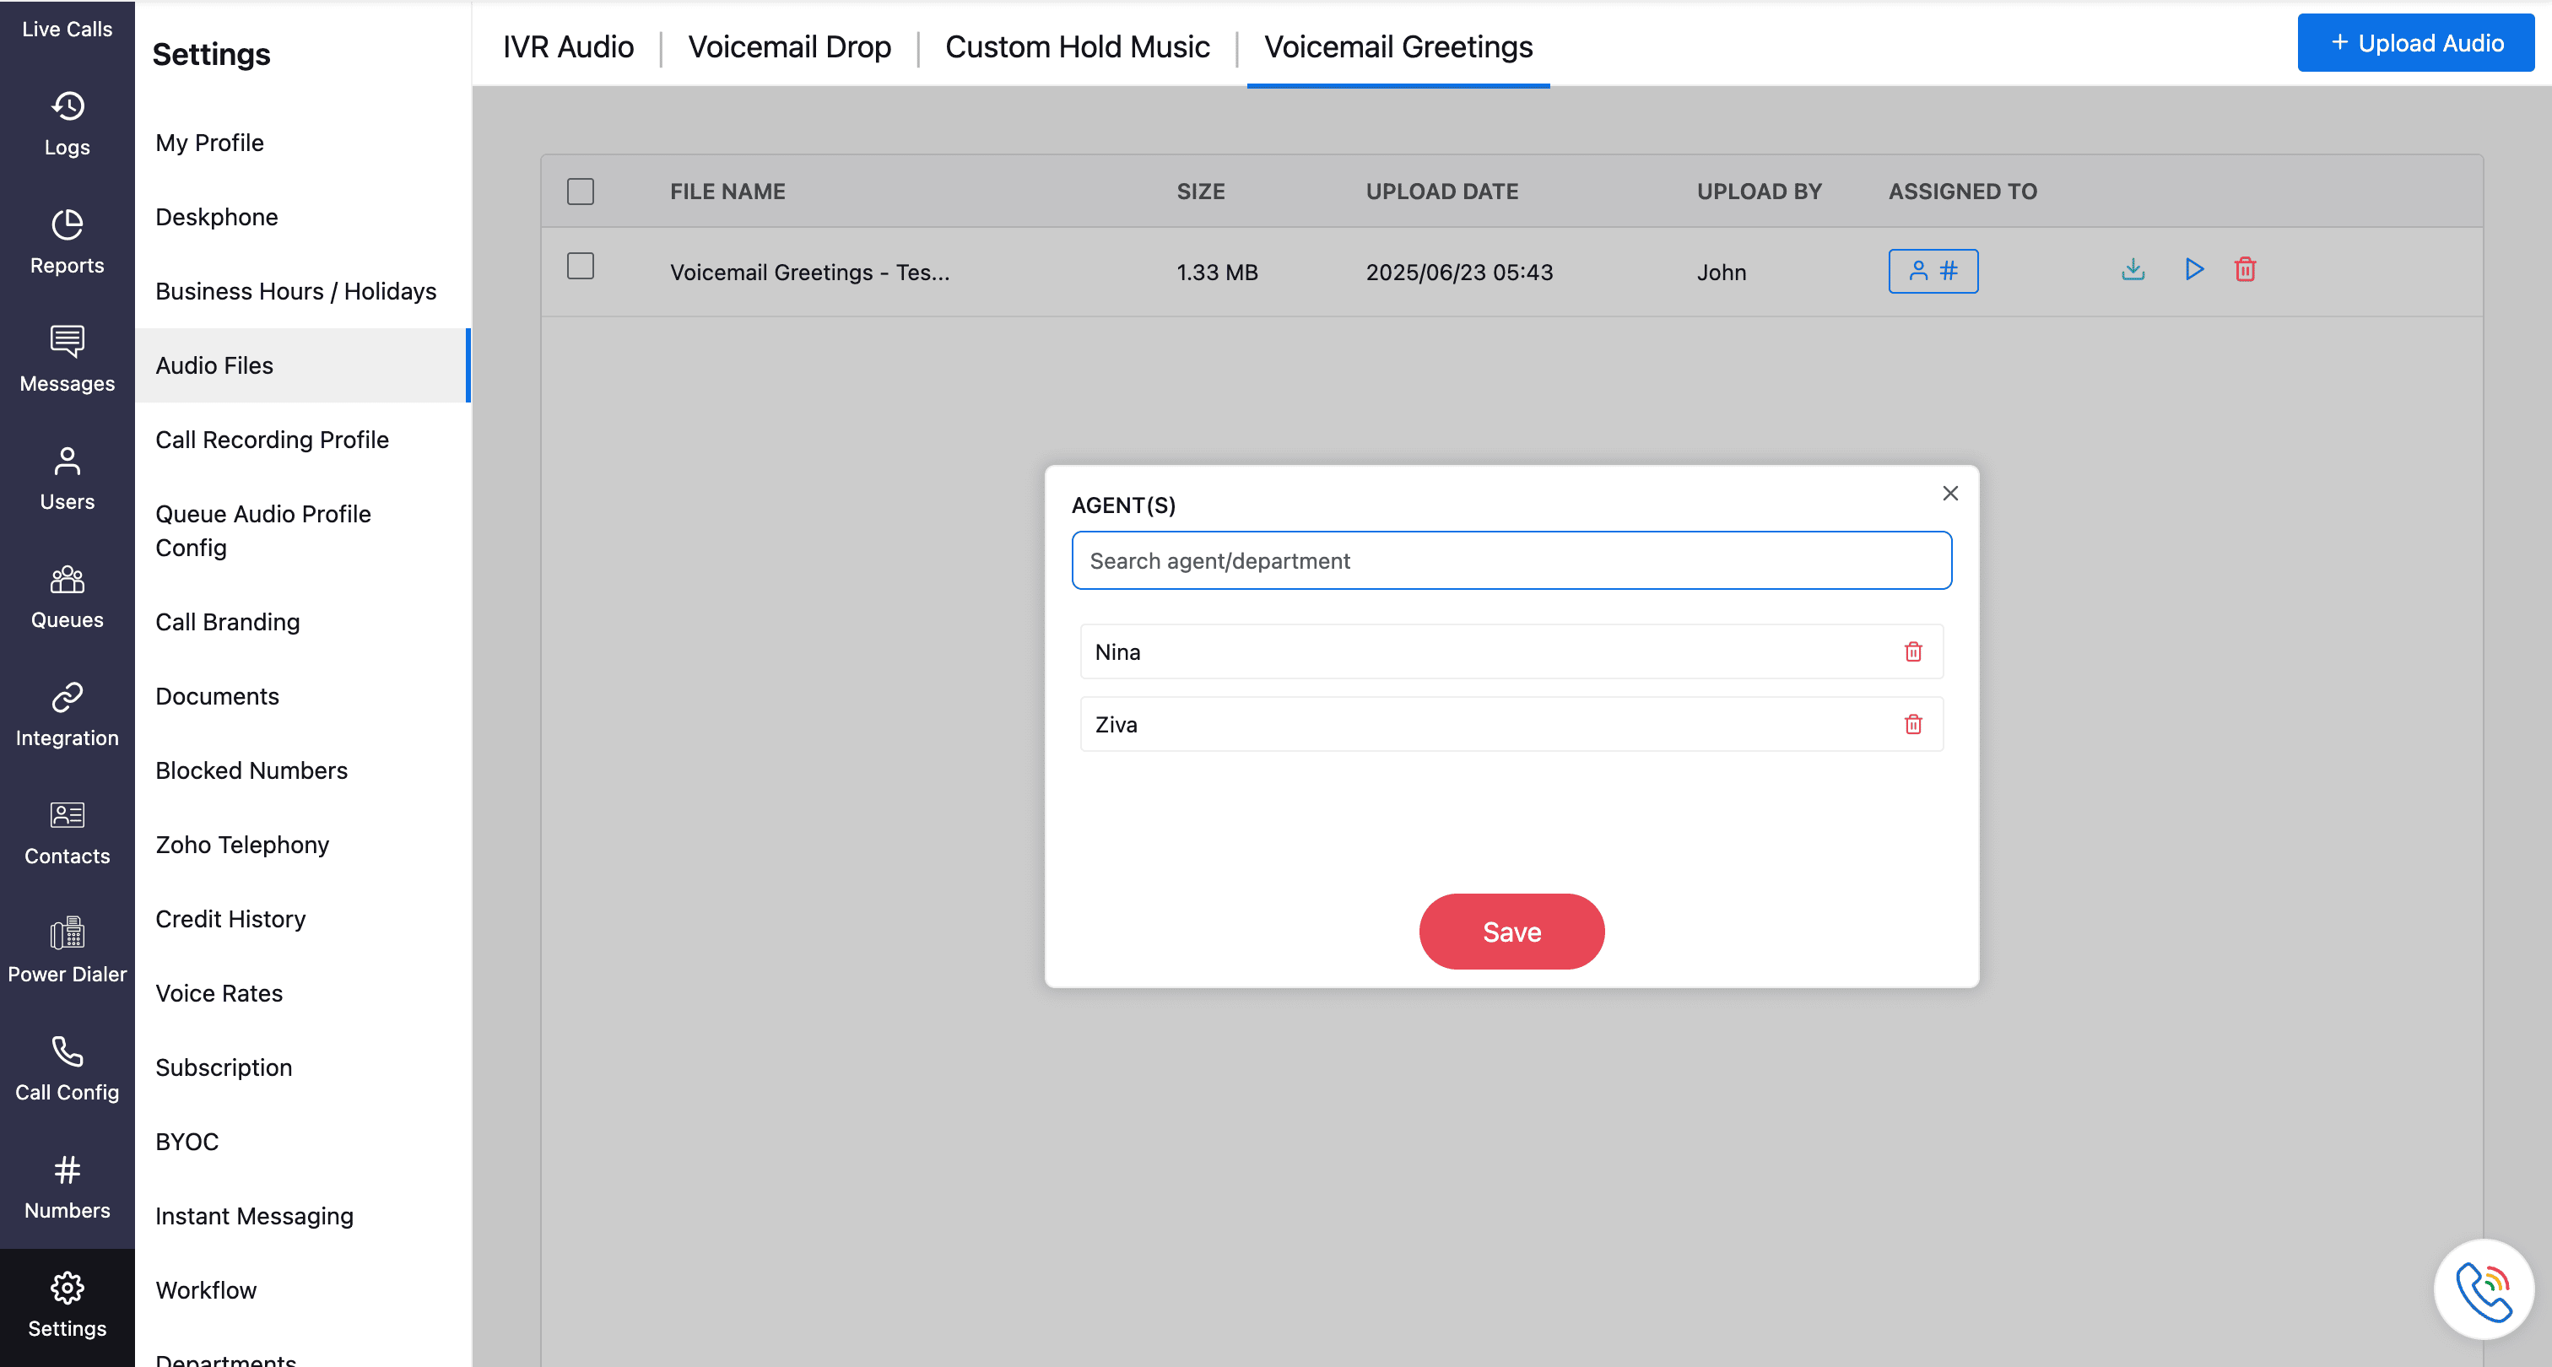Screen dimensions: 2552x1367
Task: Close the Agent(s) dialog
Action: coord(1949,494)
